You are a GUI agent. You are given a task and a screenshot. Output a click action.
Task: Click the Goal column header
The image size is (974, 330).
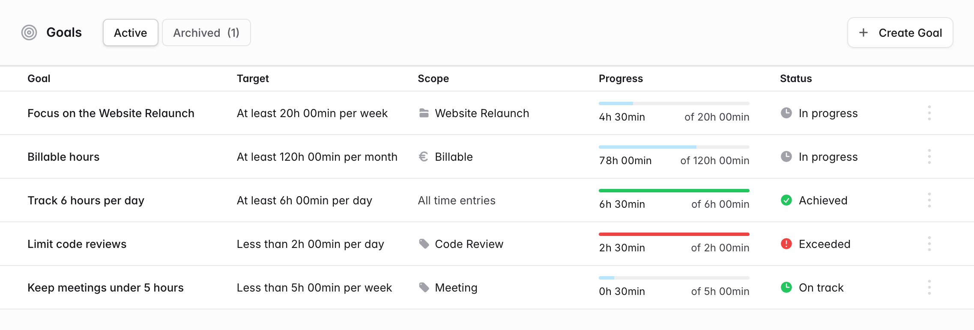(39, 79)
